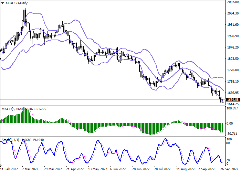
Task: Click the current price label 1634.08
Action: pyautogui.click(x=233, y=100)
